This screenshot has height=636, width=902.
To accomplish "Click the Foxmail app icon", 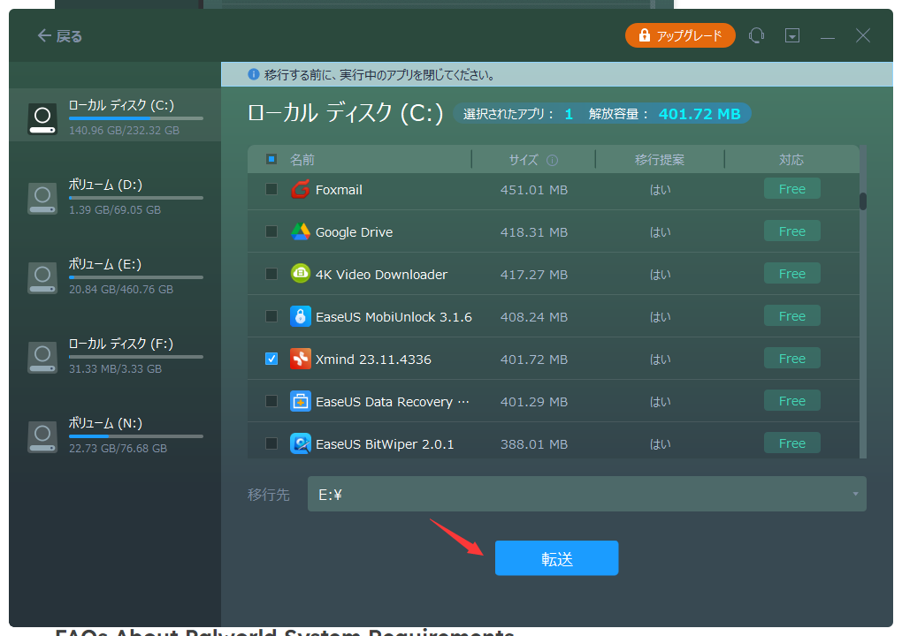I will 301,189.
